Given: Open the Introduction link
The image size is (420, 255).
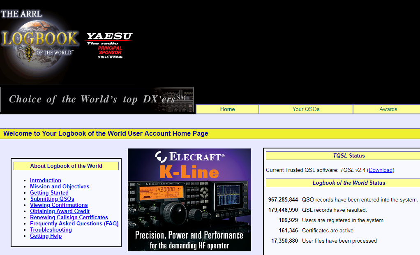Looking at the screenshot, I should 46,181.
